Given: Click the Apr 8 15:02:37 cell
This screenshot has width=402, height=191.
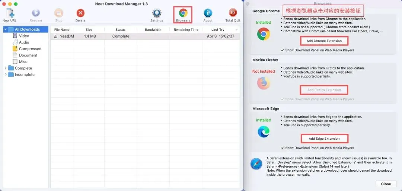Looking at the screenshot, I should click(220, 36).
